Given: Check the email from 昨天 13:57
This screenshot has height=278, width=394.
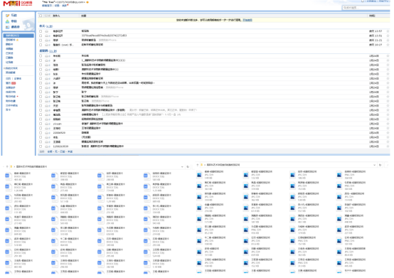Looking at the screenshot, I should [x=41, y=31].
